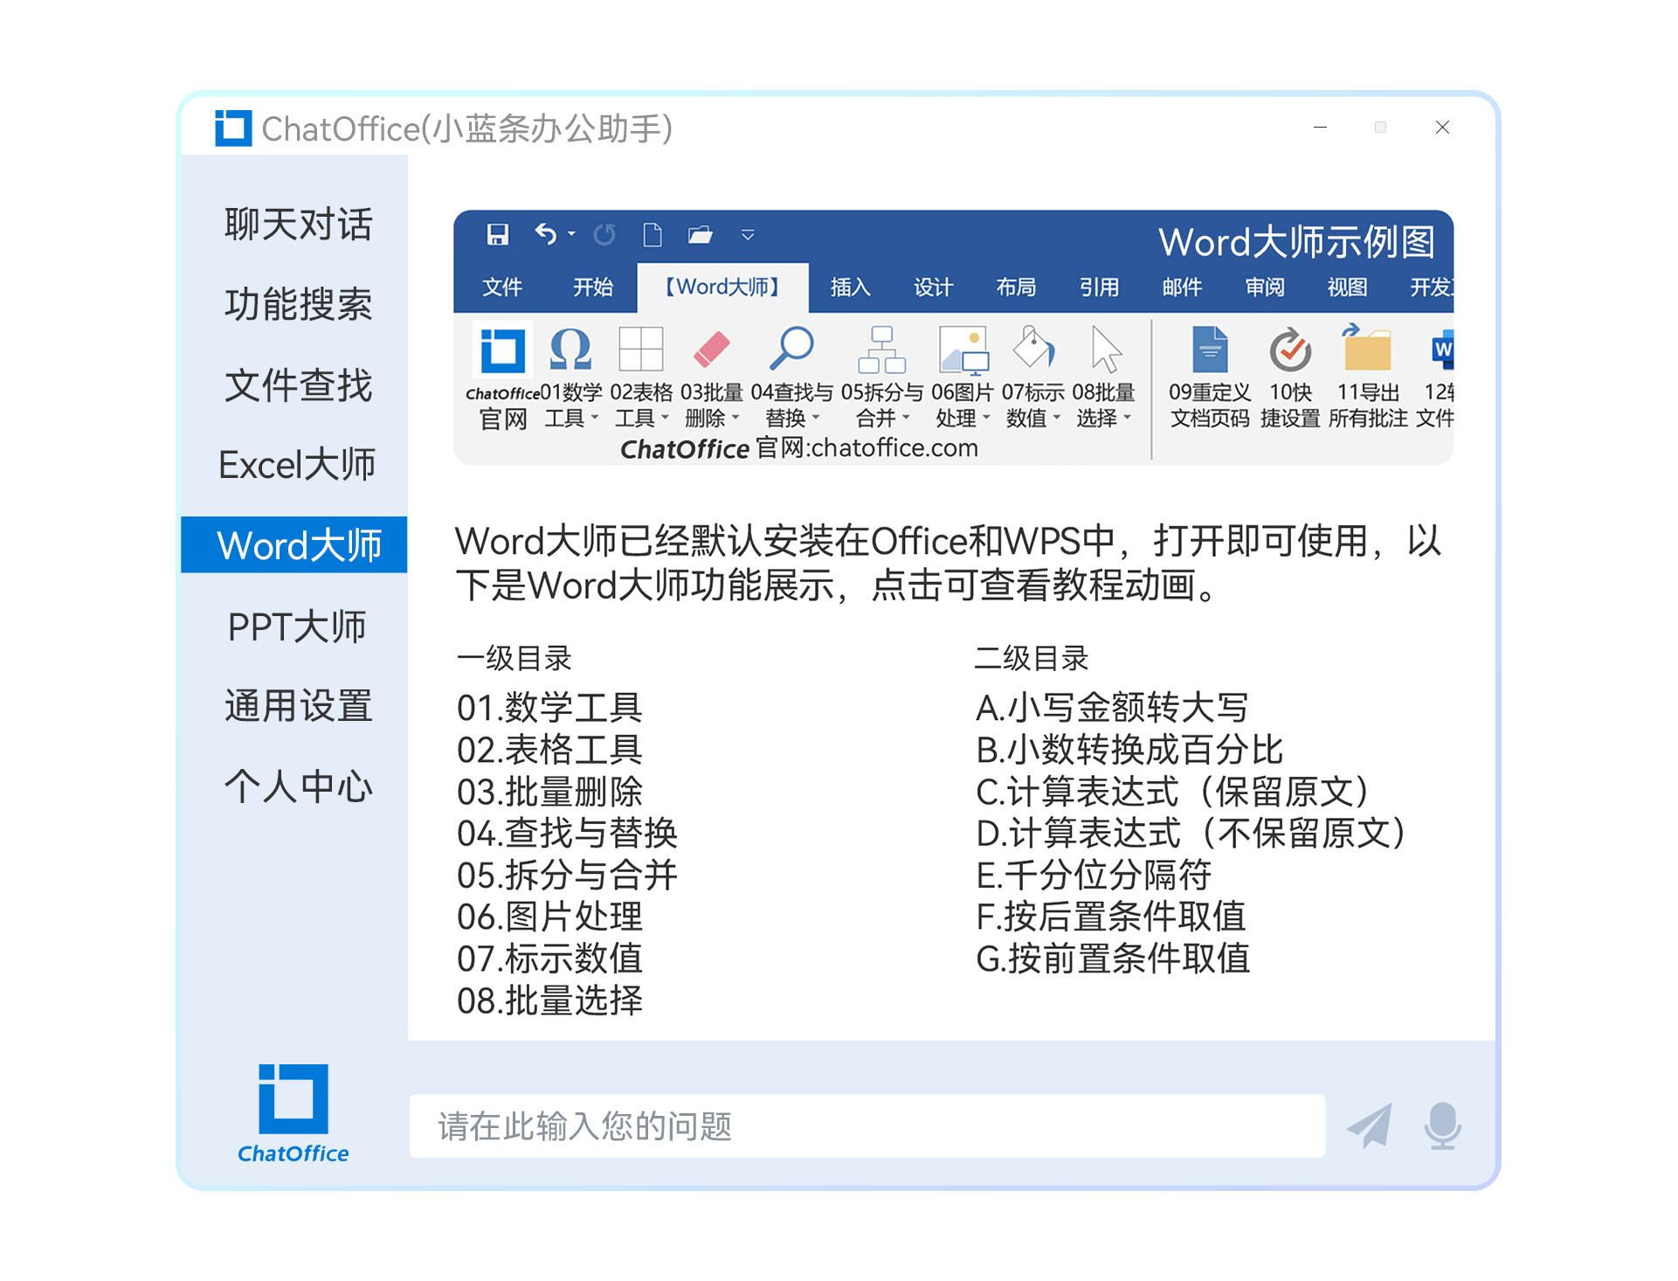Click the 05拆分与合并 icon

coord(881,350)
